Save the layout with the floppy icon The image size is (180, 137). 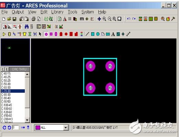[x=14, y=19]
